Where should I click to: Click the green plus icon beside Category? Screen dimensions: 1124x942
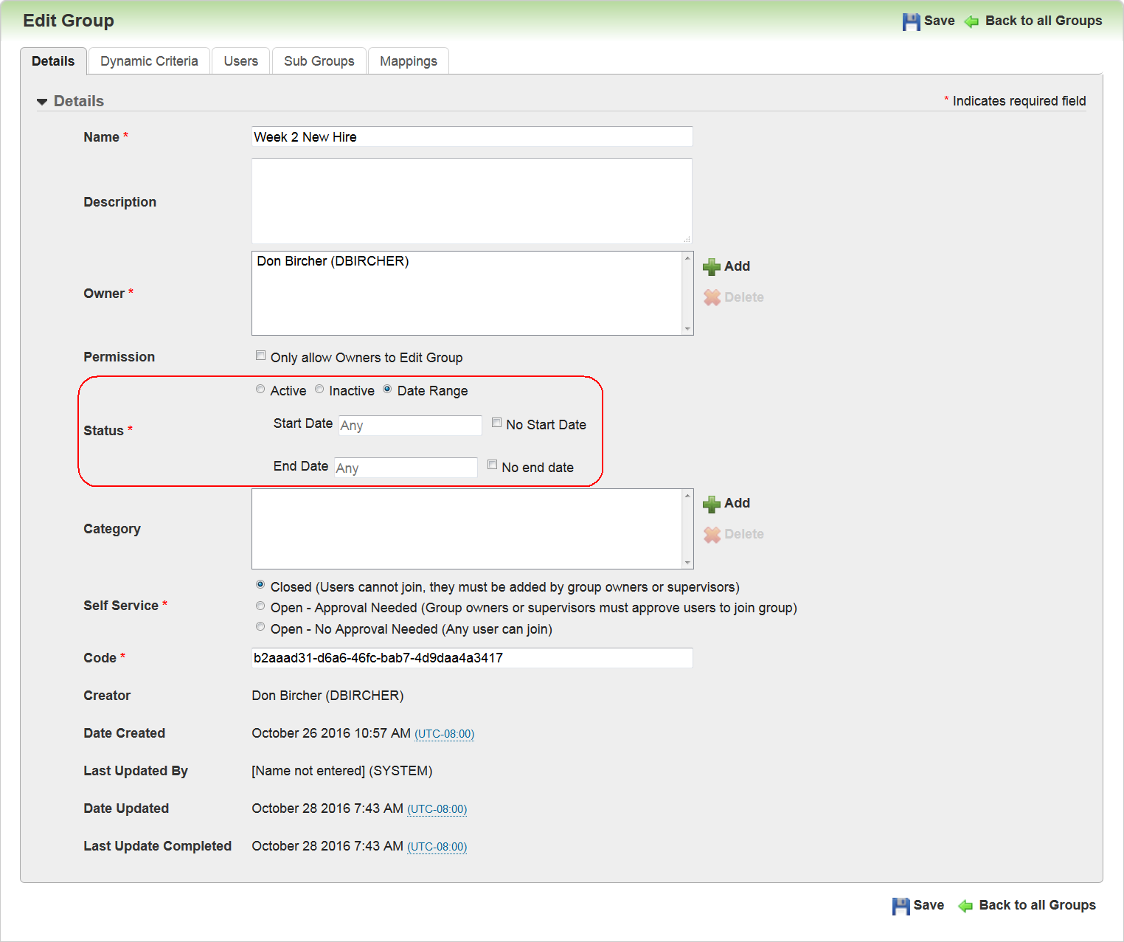coord(712,504)
